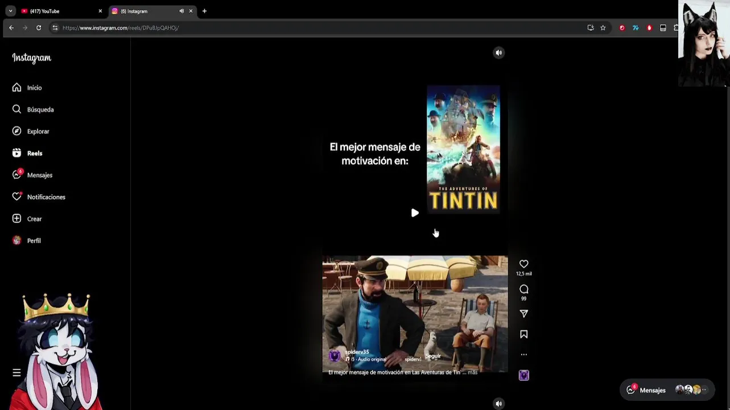Image resolution: width=730 pixels, height=410 pixels.
Task: Open floating Mensajes button at bottom right
Action: coord(667,390)
